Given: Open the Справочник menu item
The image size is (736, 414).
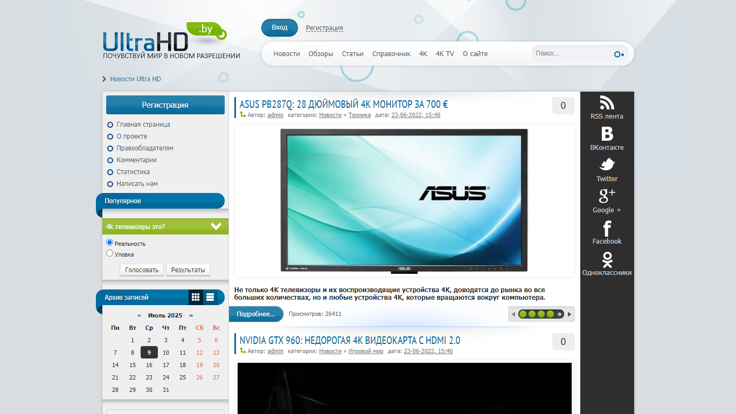Looking at the screenshot, I should 392,54.
